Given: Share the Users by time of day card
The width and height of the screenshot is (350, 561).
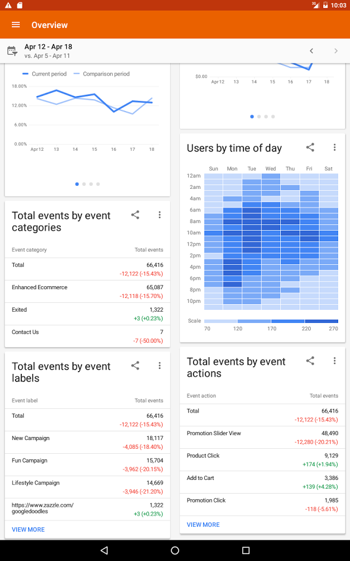Looking at the screenshot, I should pos(310,147).
